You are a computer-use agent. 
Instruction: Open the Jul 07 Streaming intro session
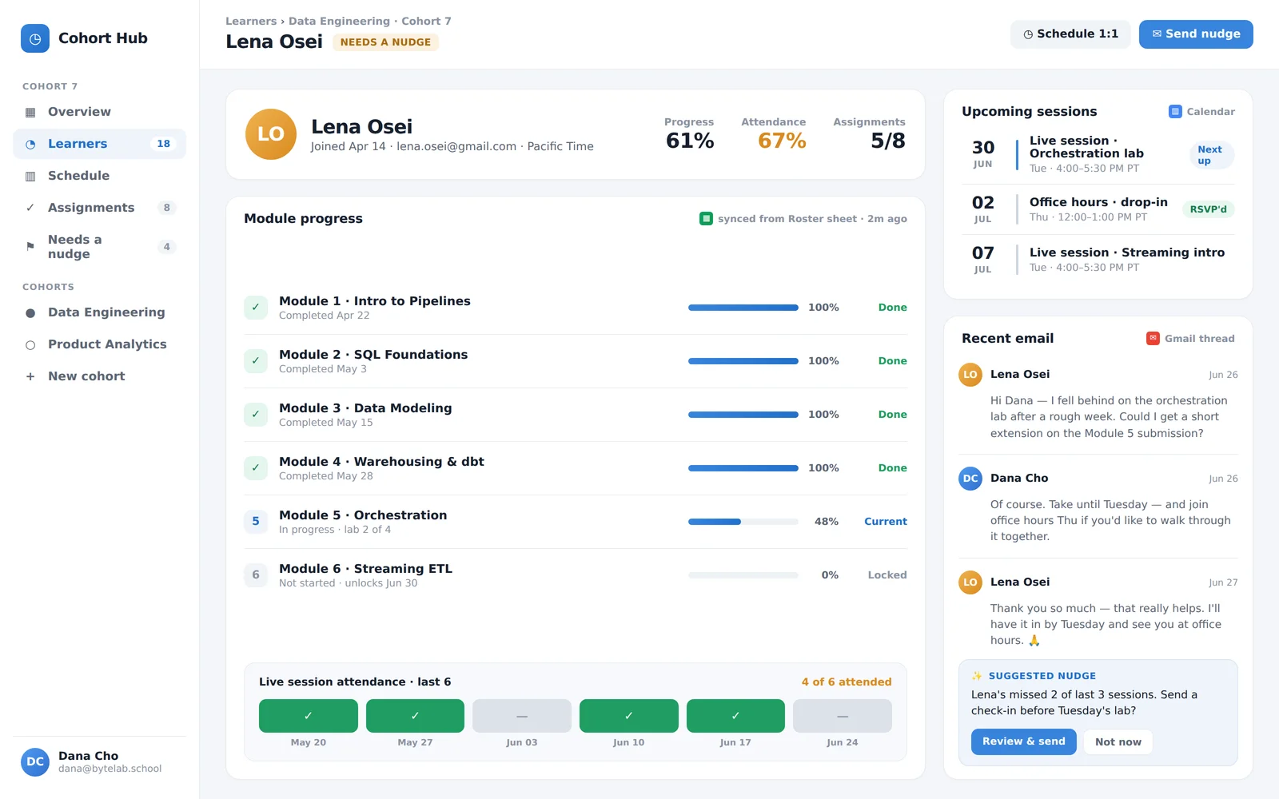(x=1098, y=260)
